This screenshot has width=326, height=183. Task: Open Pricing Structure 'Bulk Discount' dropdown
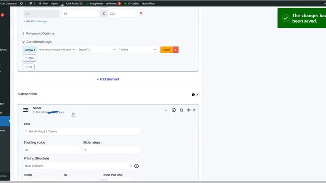tap(78, 166)
